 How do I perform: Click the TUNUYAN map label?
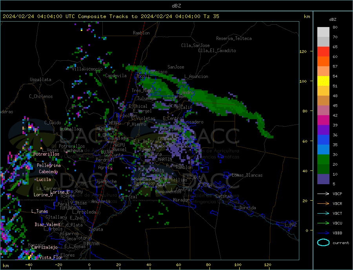[x=91, y=244]
